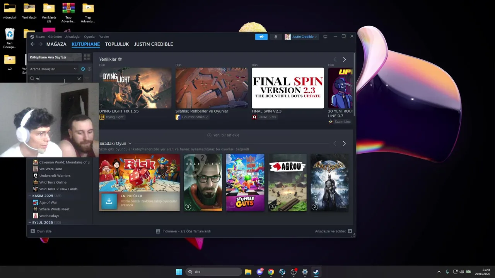495x278 pixels.
Task: Open the videoeolalr desktop folder
Action: [10, 11]
